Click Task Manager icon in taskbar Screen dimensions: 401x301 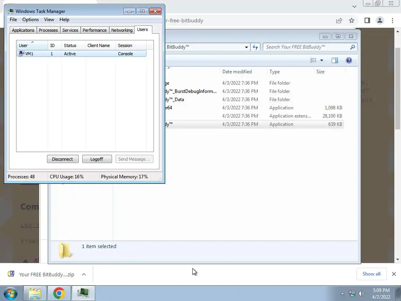pyautogui.click(x=83, y=293)
